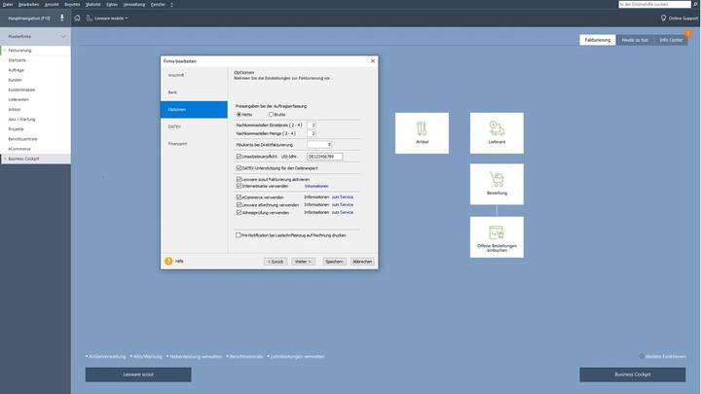Open the home icon in the toolbar
The image size is (701, 394).
[x=77, y=18]
